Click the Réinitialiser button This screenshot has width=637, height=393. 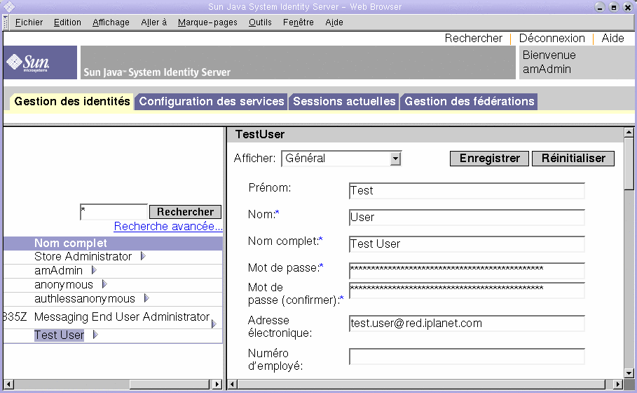(x=573, y=159)
